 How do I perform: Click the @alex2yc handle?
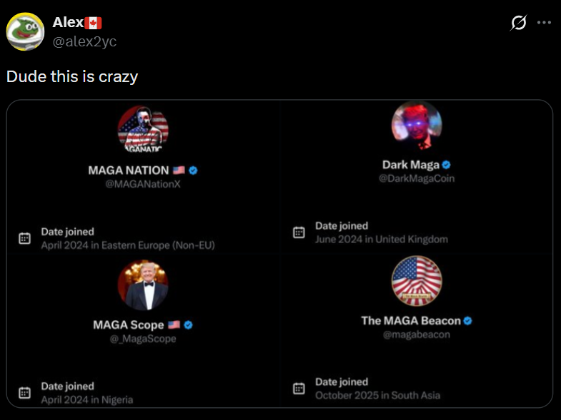84,41
